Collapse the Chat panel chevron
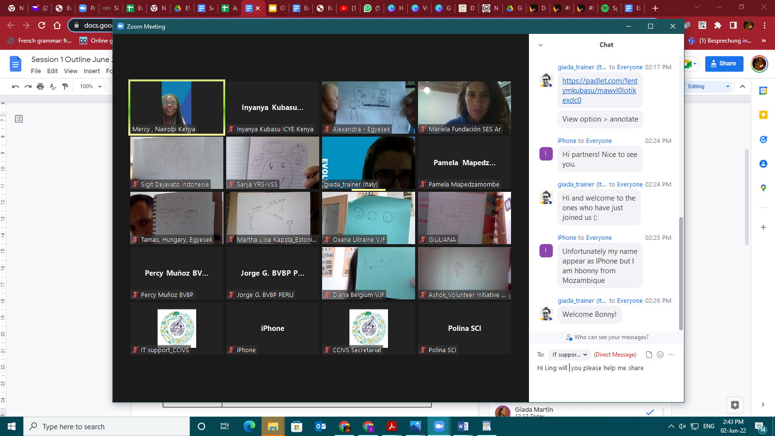Viewport: 775px width, 436px height. click(x=541, y=45)
